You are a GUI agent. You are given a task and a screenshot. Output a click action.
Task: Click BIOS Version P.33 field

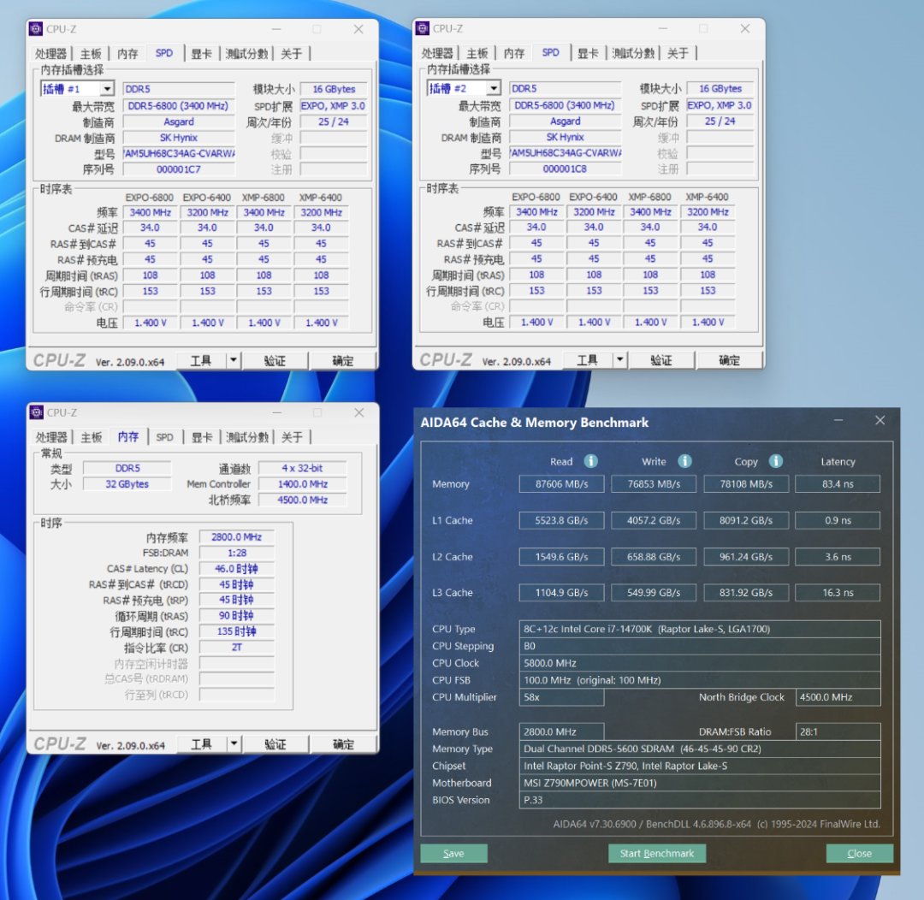pyautogui.click(x=700, y=800)
